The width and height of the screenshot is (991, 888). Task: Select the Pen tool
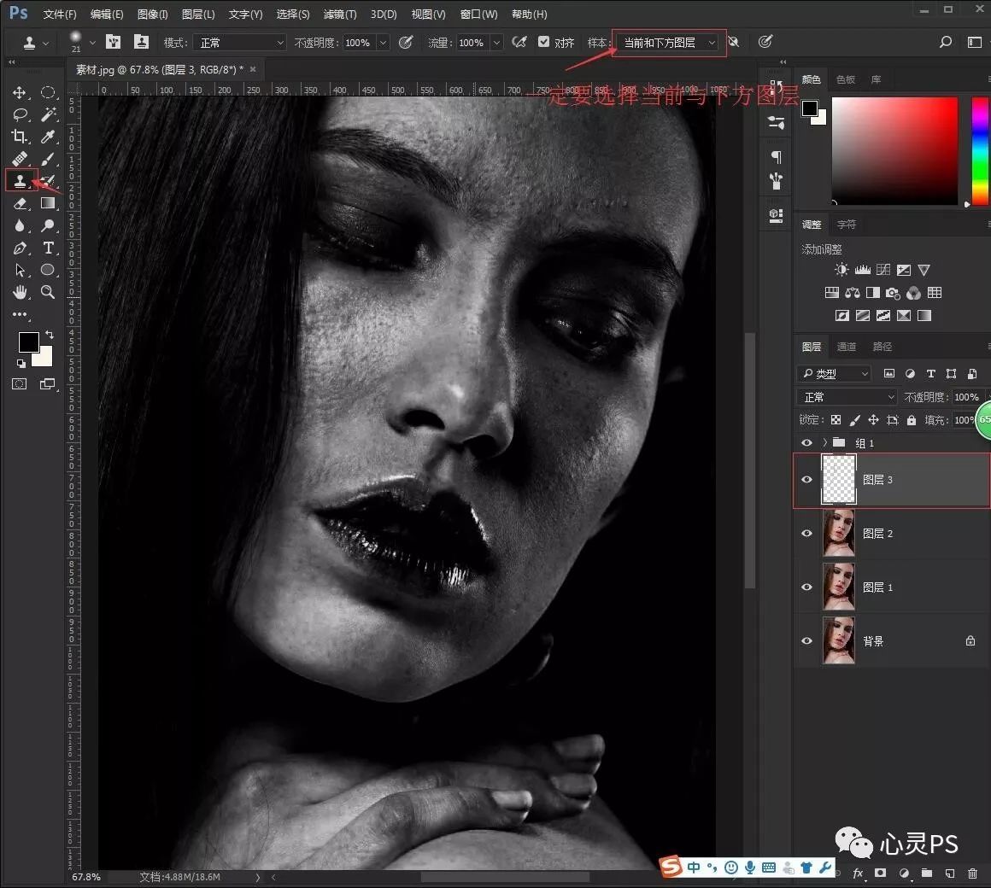pyautogui.click(x=20, y=248)
